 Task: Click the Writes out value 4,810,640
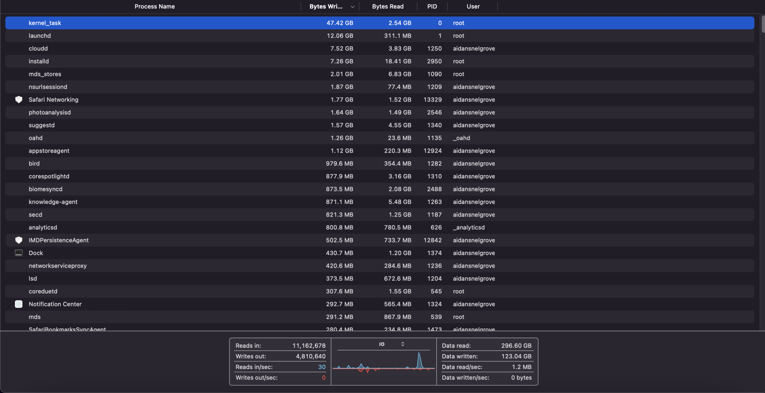point(311,356)
